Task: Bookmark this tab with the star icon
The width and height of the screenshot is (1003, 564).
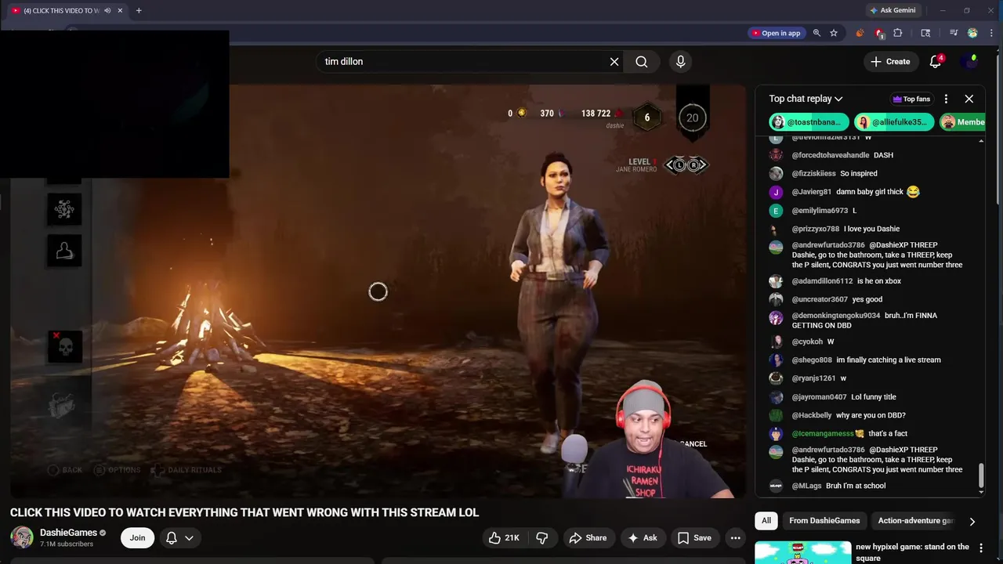Action: [834, 33]
